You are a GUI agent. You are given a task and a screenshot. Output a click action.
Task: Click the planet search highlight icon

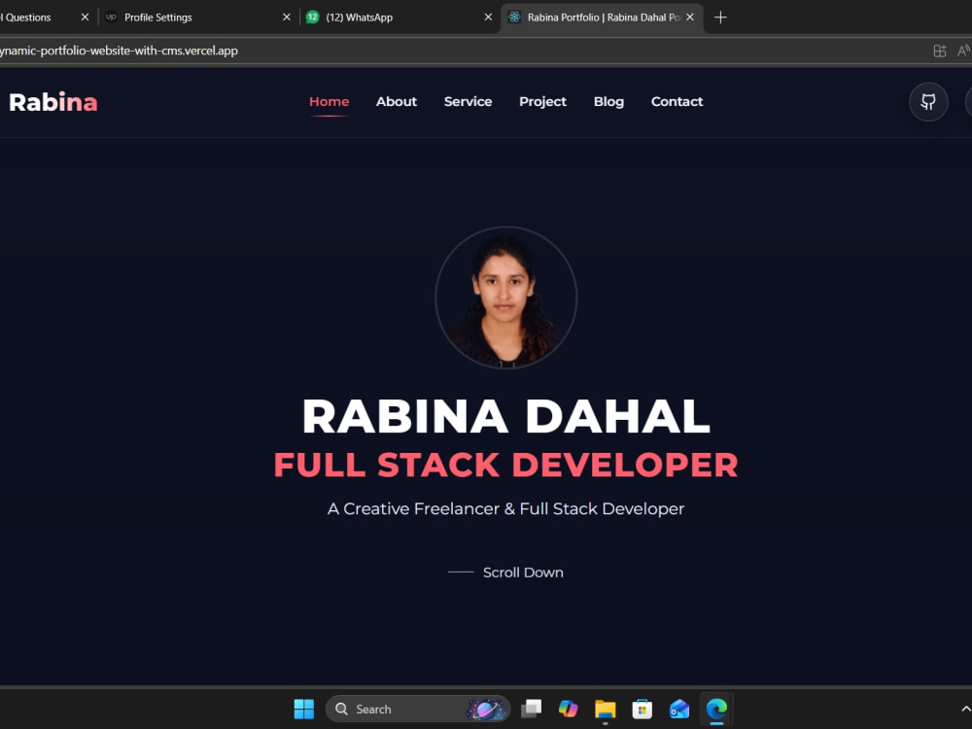pos(486,710)
